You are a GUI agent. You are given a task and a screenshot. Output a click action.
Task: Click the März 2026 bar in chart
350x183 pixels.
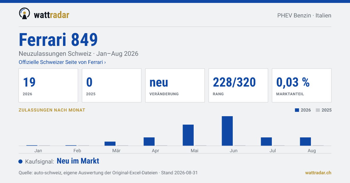[x=110, y=143]
